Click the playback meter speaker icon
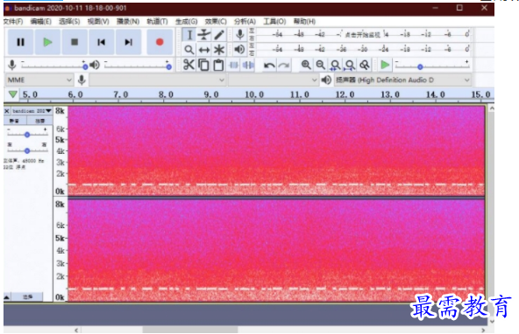 [x=239, y=50]
